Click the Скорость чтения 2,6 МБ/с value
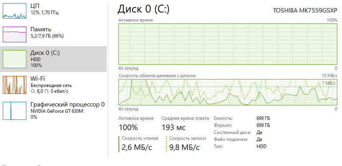The height and width of the screenshot is (166, 342). [137, 148]
